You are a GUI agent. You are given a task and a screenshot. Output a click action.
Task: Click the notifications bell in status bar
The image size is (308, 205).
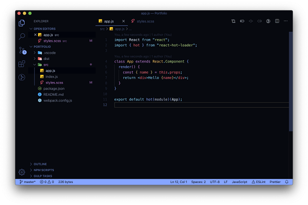286,182
